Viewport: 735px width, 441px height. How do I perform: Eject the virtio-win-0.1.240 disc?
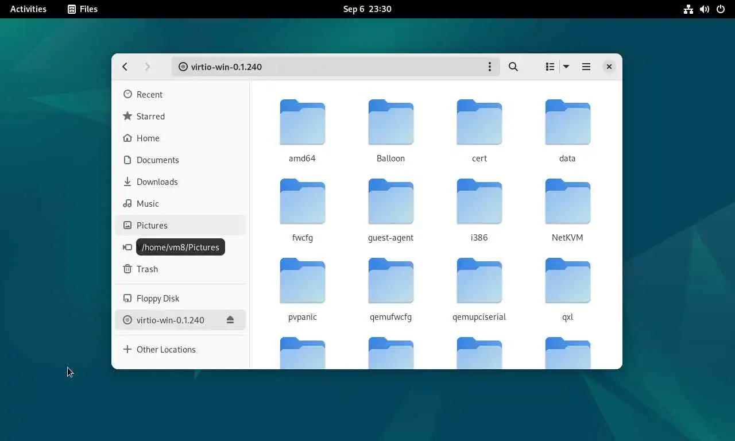click(x=230, y=320)
